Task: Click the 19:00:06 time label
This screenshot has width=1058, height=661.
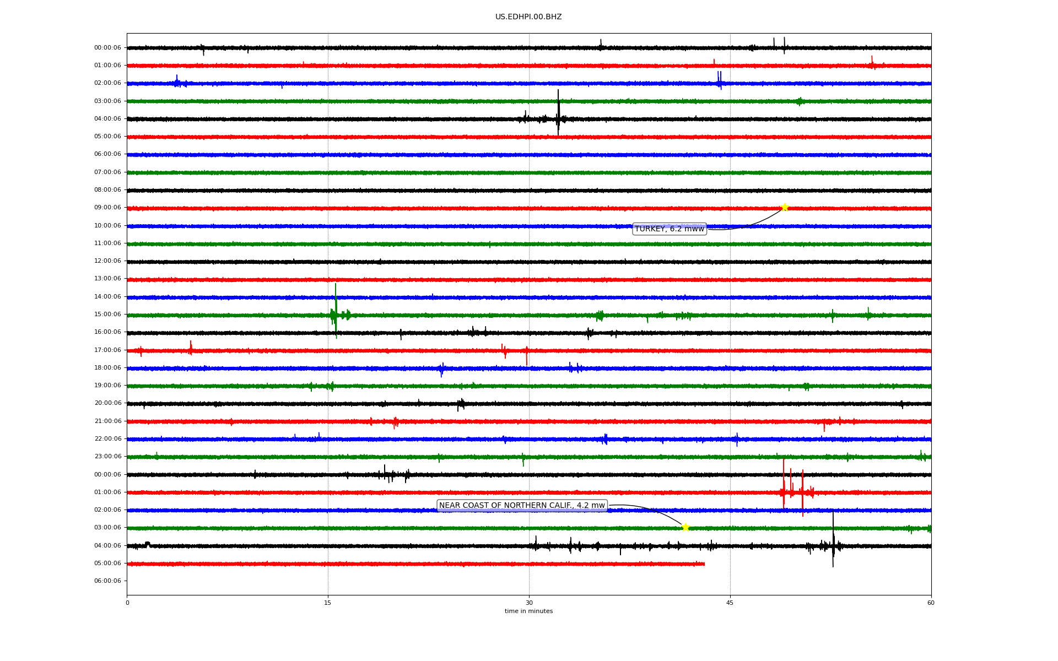Action: coord(107,386)
